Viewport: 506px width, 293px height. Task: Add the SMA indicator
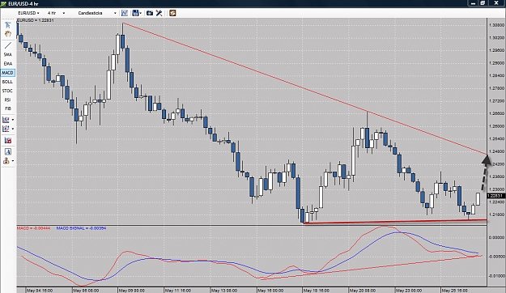point(8,54)
